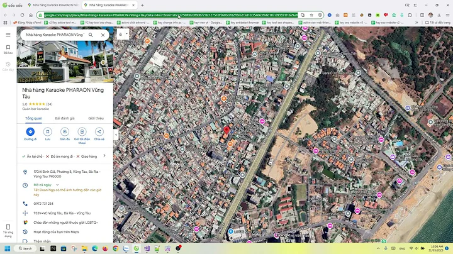Open the extensions puzzle icon
The height and width of the screenshot is (254, 453).
[410, 15]
